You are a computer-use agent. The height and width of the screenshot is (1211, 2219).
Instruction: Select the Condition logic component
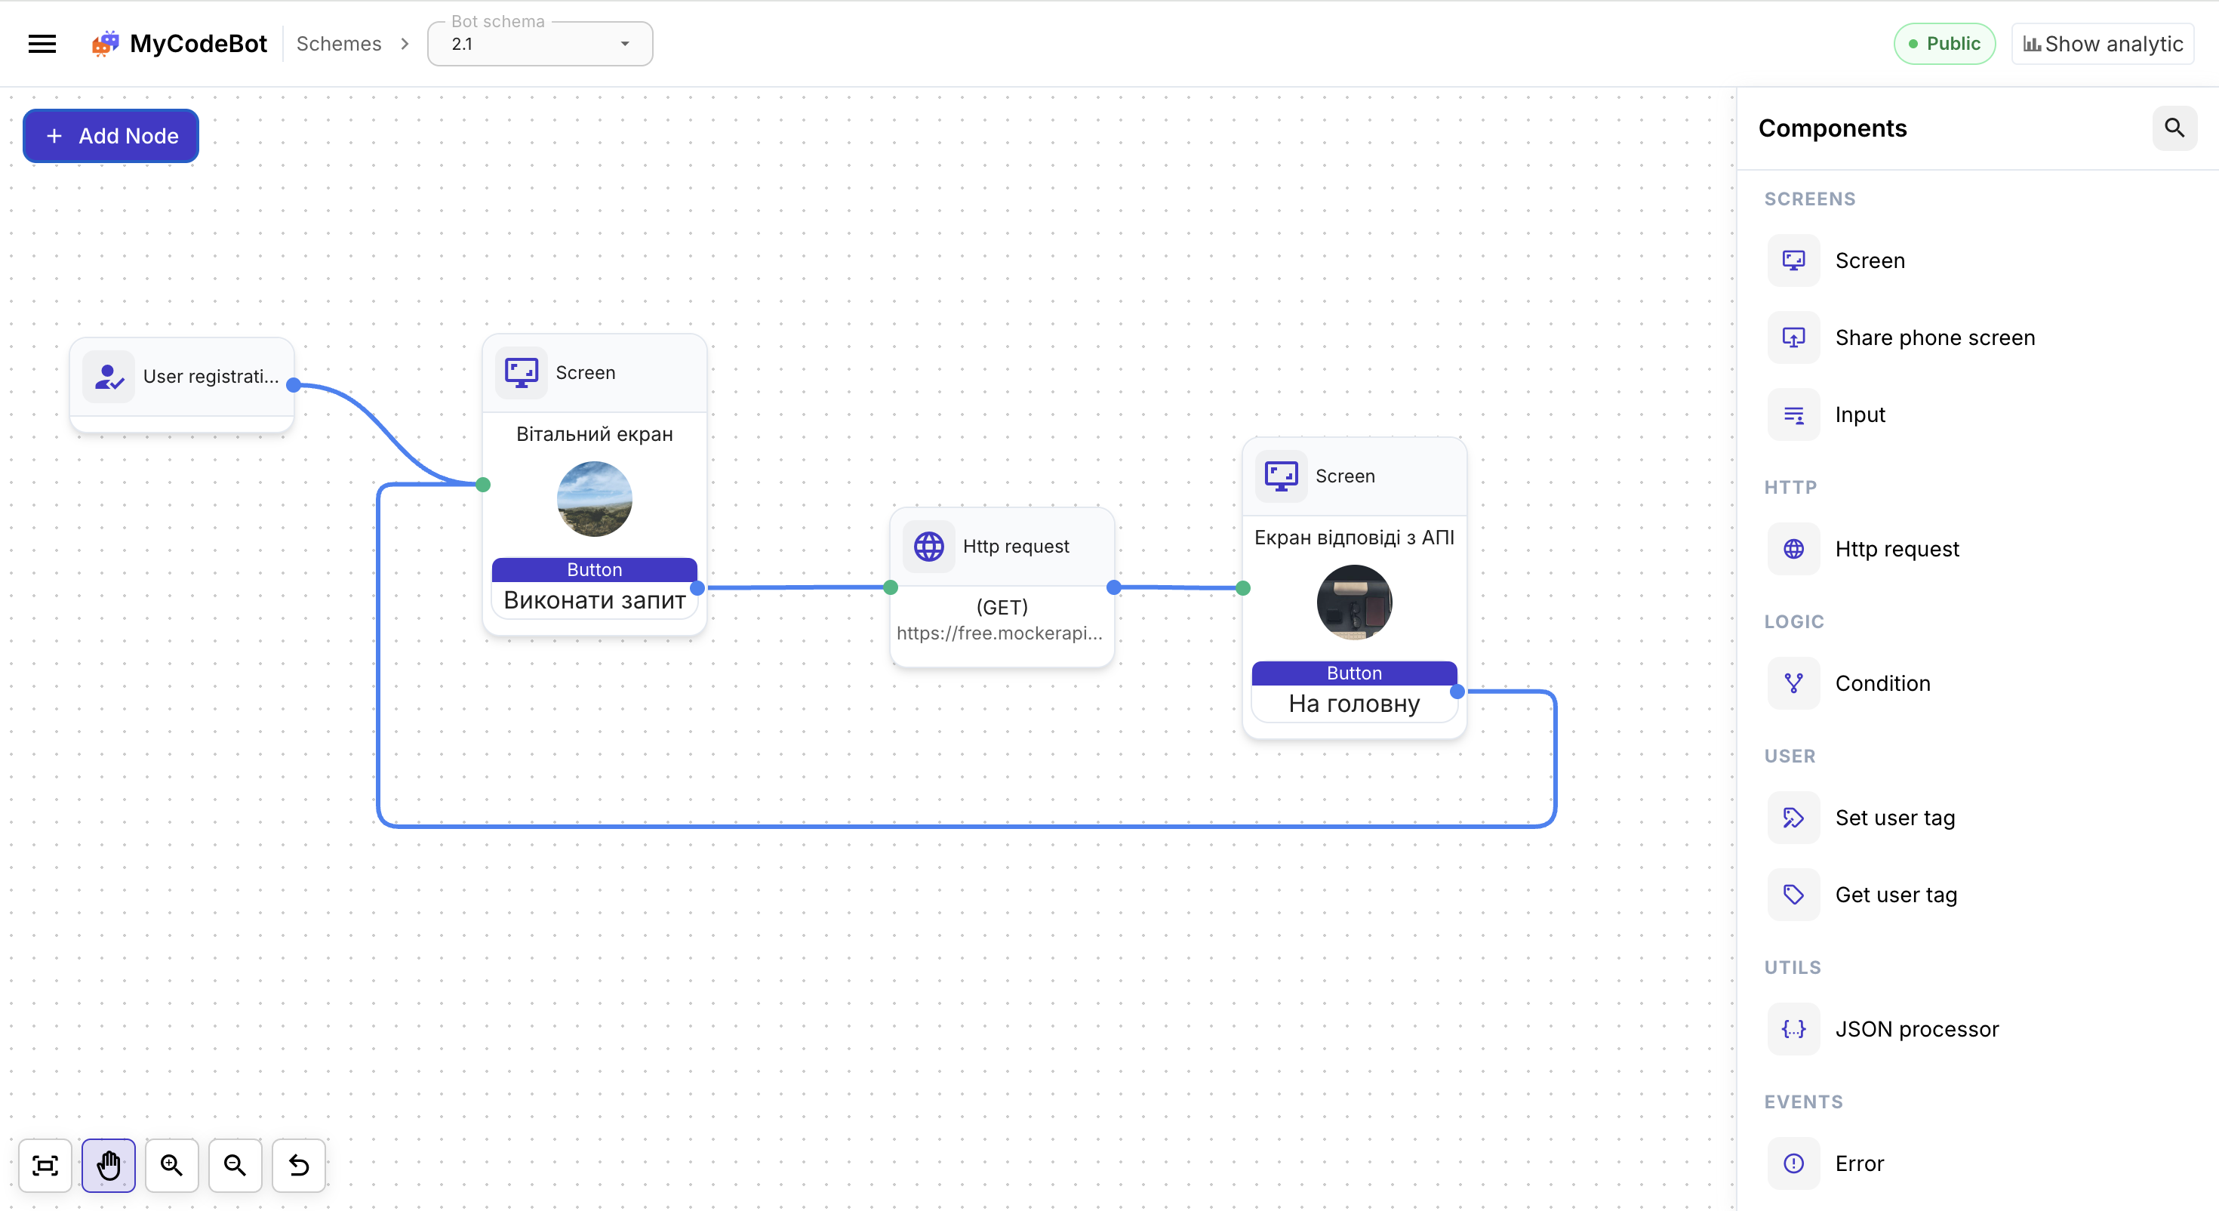pyautogui.click(x=1883, y=683)
